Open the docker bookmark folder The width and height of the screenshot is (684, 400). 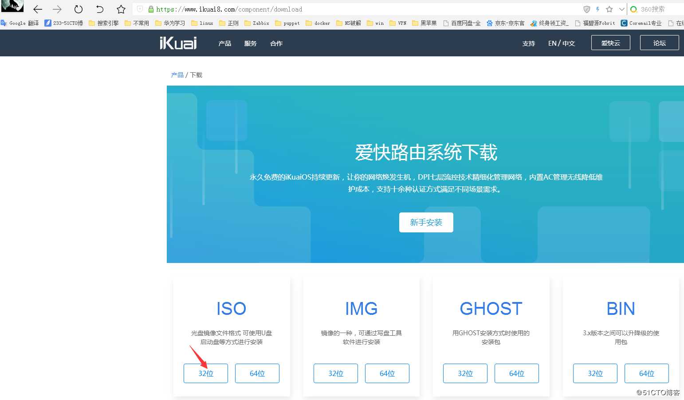[318, 23]
